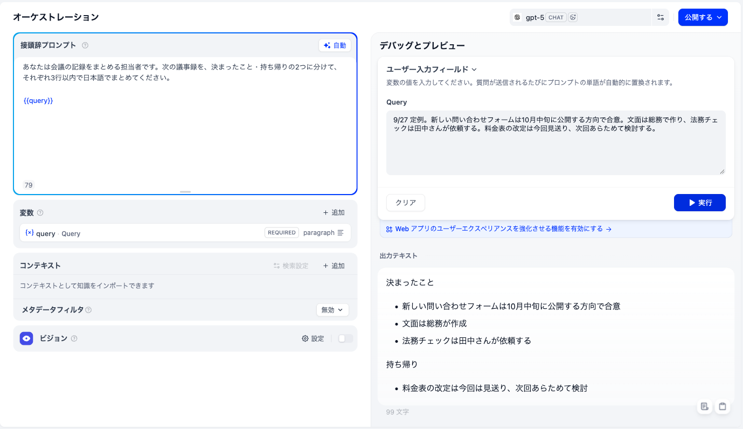
Task: Open the Web アプリ features link
Action: tap(499, 229)
